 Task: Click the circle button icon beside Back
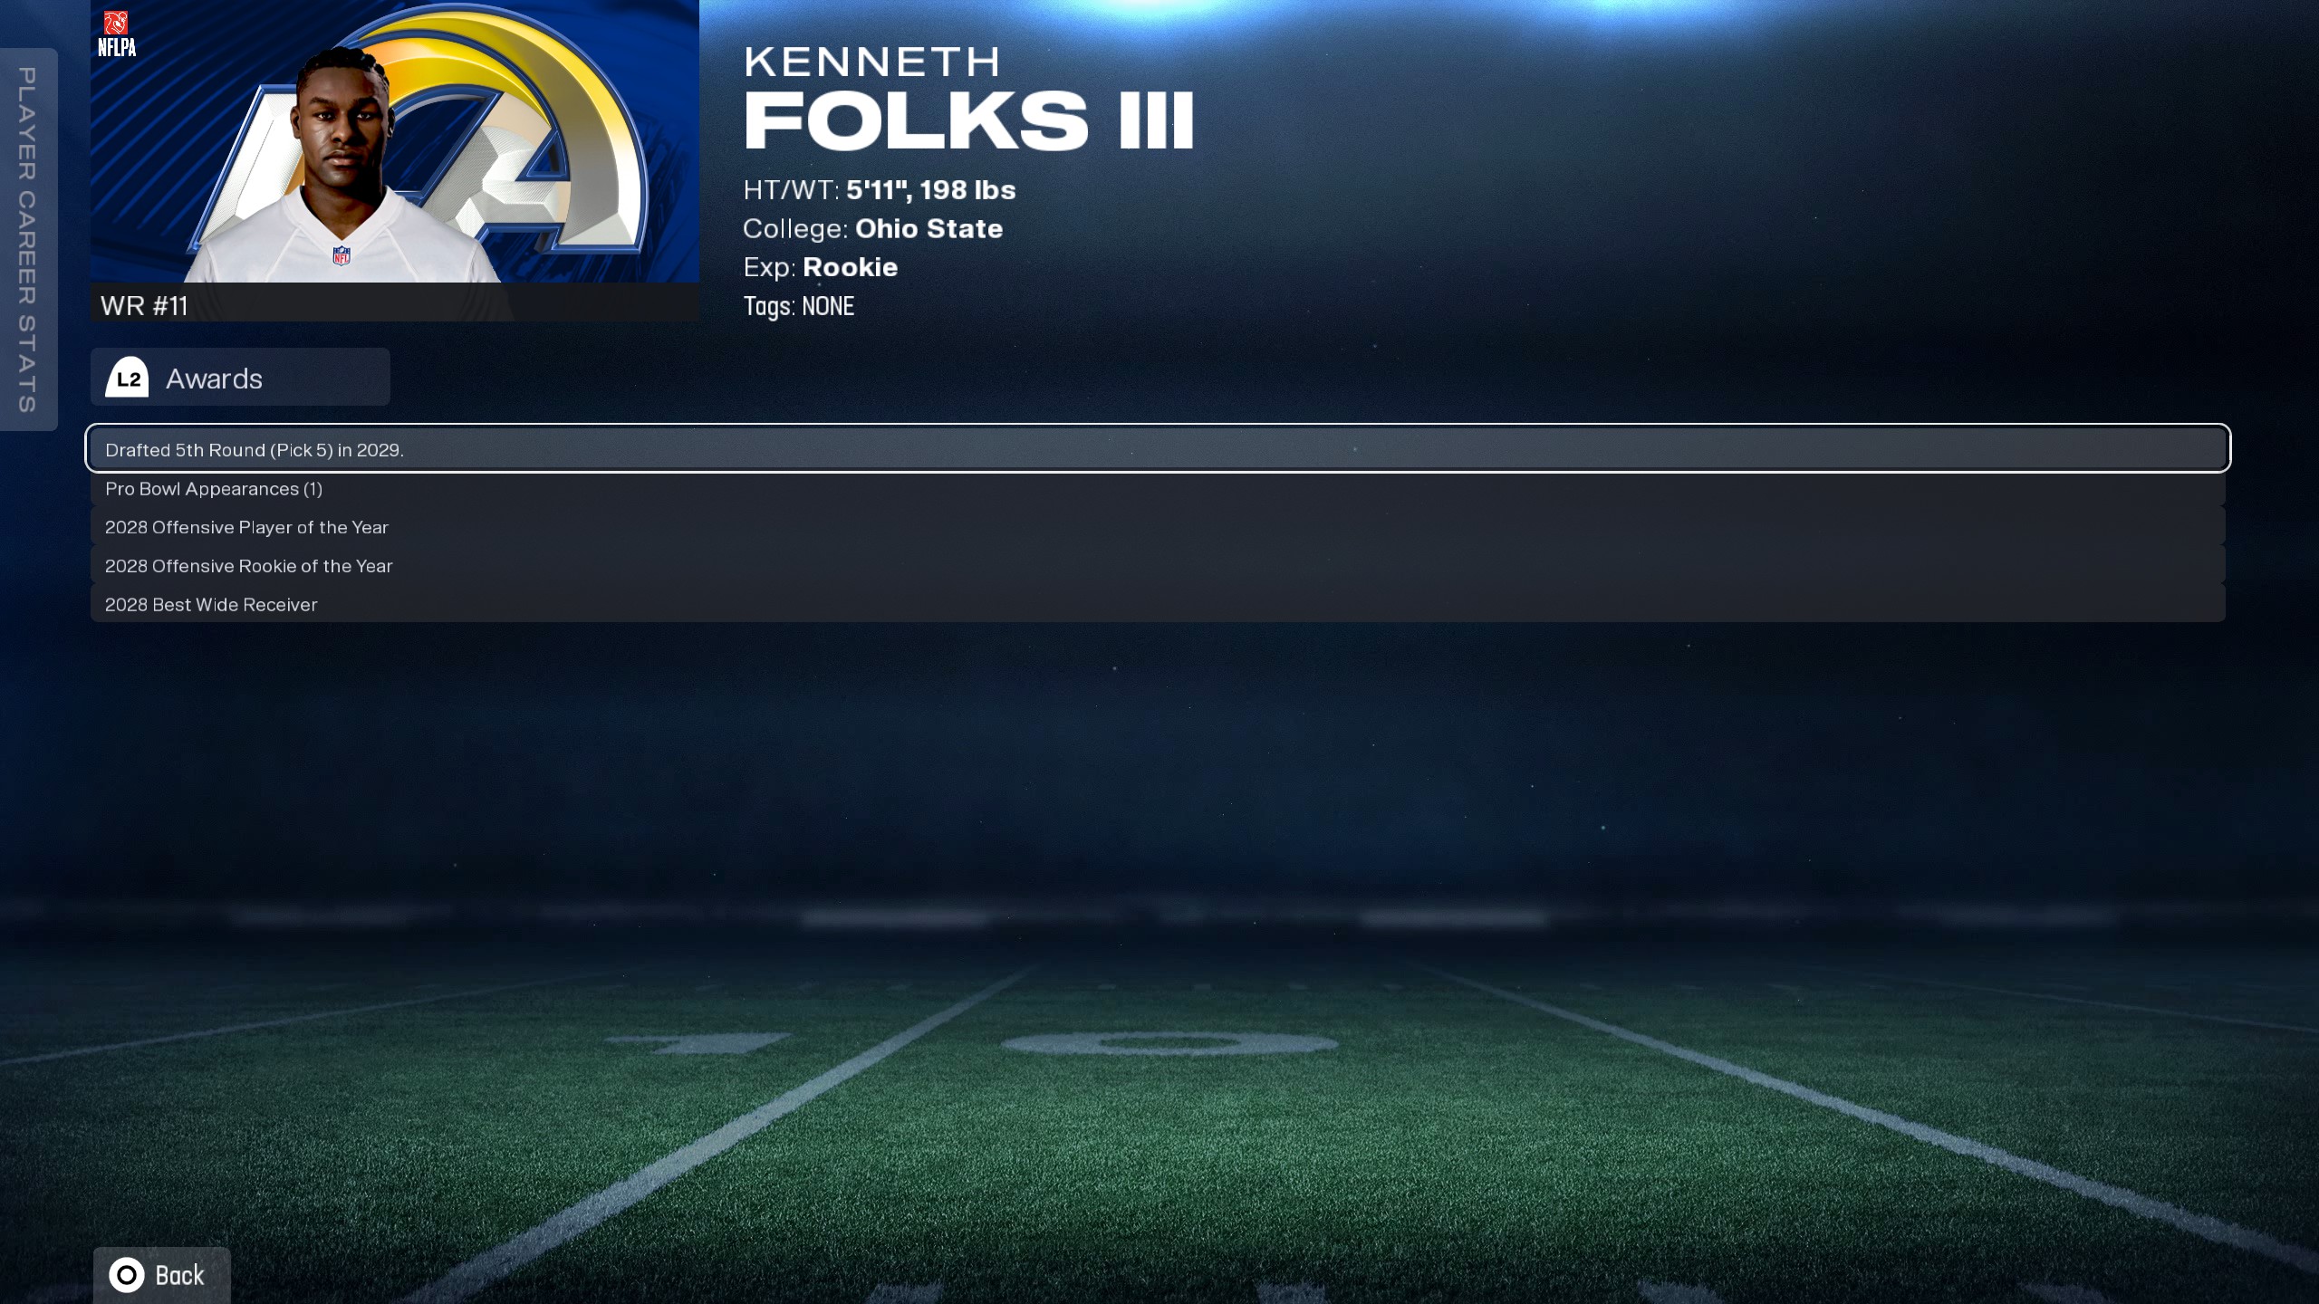(127, 1275)
